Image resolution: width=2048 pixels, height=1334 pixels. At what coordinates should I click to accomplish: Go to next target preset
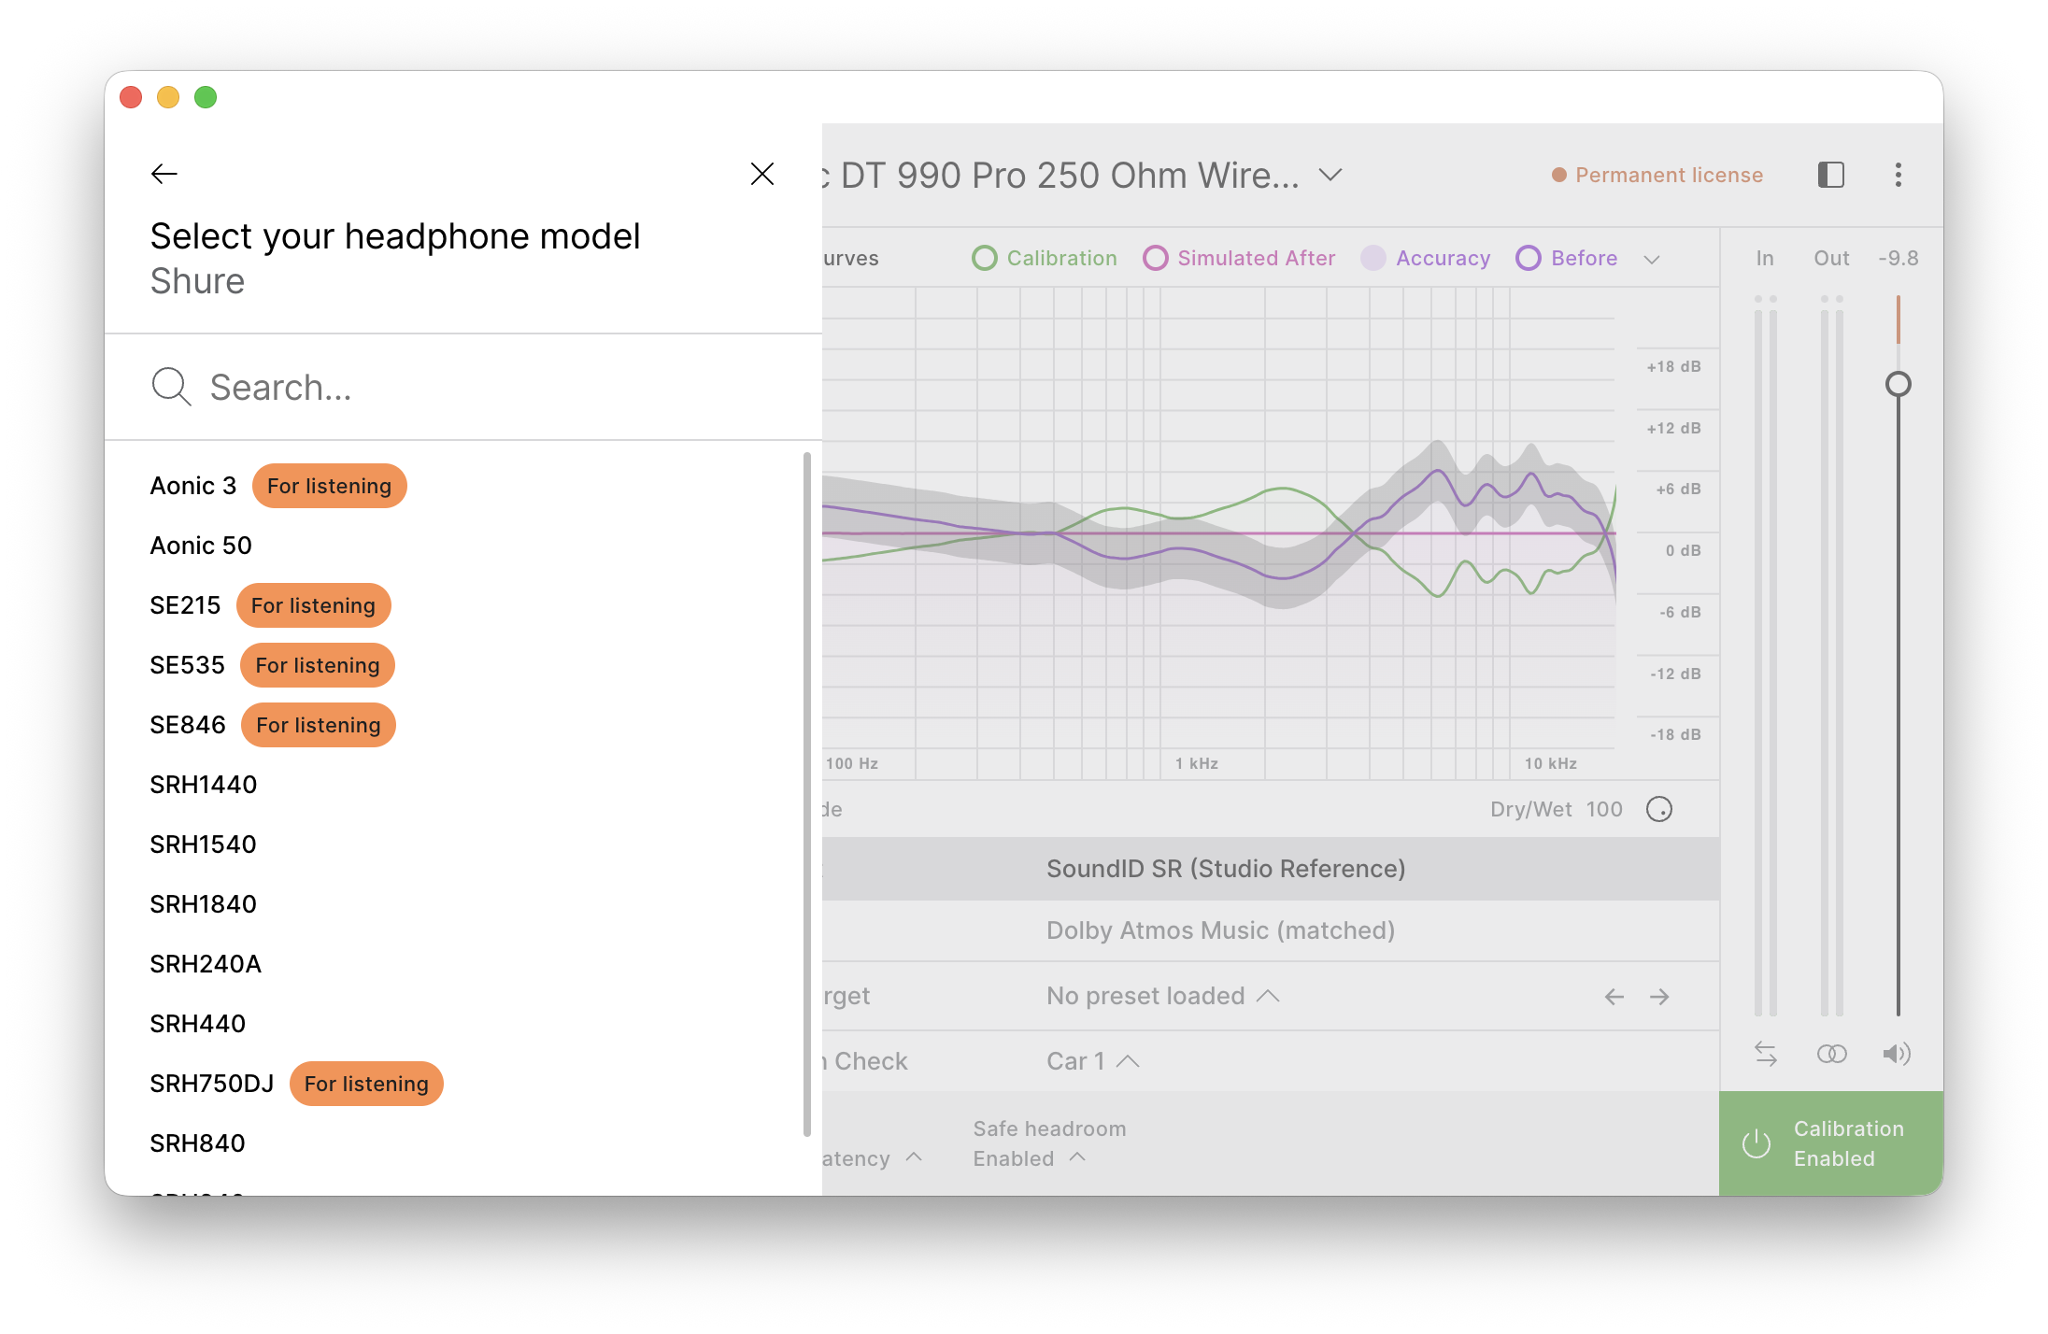coord(1659,997)
